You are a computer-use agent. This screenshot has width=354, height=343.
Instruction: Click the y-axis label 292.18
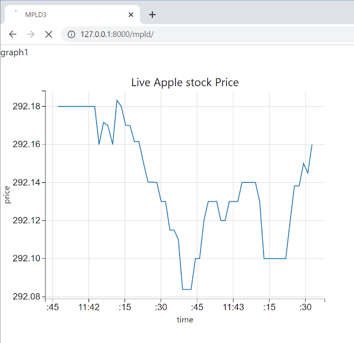point(27,106)
